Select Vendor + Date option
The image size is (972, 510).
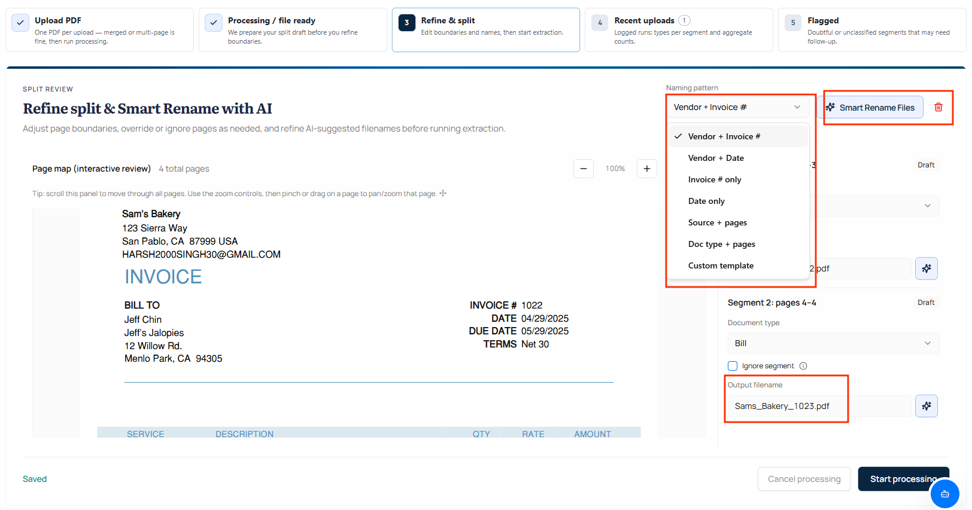[738, 158]
